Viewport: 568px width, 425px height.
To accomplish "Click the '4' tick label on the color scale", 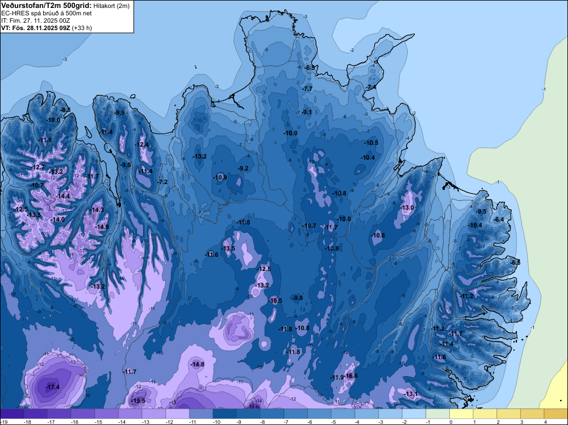I will (x=545, y=422).
